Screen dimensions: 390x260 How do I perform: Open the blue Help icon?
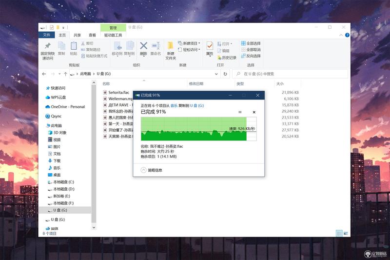click(x=347, y=35)
